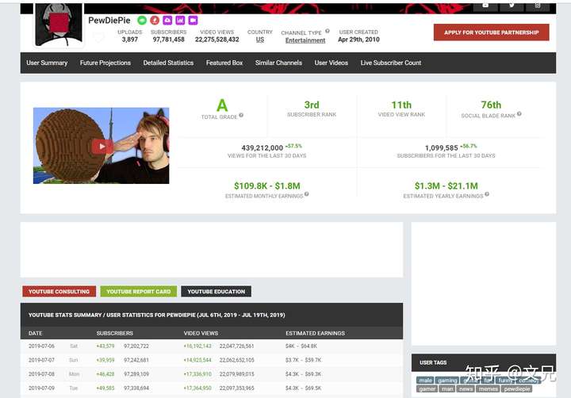Click the Apr 29th, 2010 creation date
This screenshot has width=571, height=398.
[358, 40]
